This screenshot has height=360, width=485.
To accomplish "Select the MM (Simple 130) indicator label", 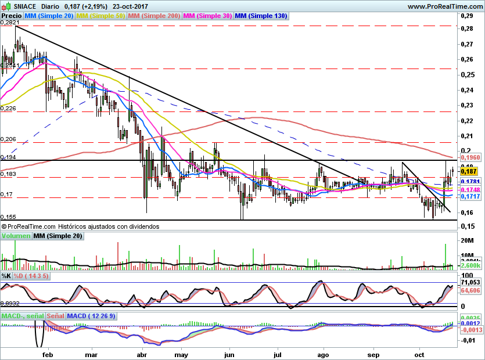I will tap(261, 16).
